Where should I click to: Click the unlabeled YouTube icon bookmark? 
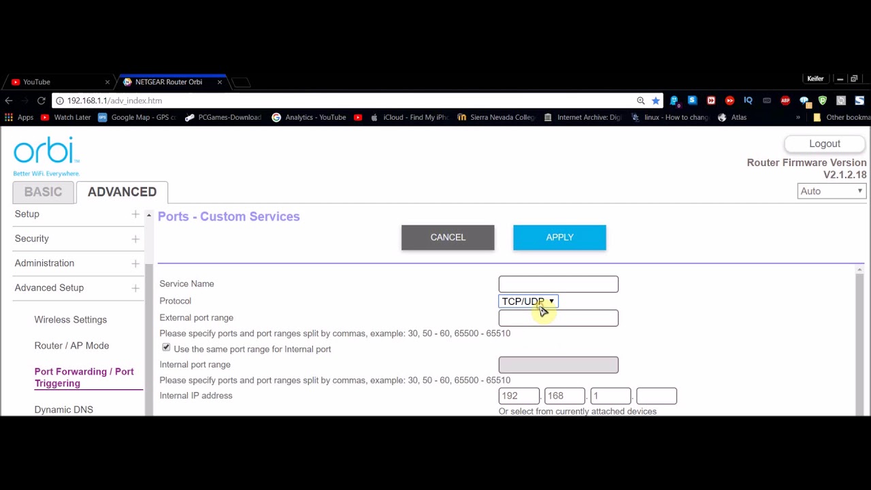click(x=358, y=117)
